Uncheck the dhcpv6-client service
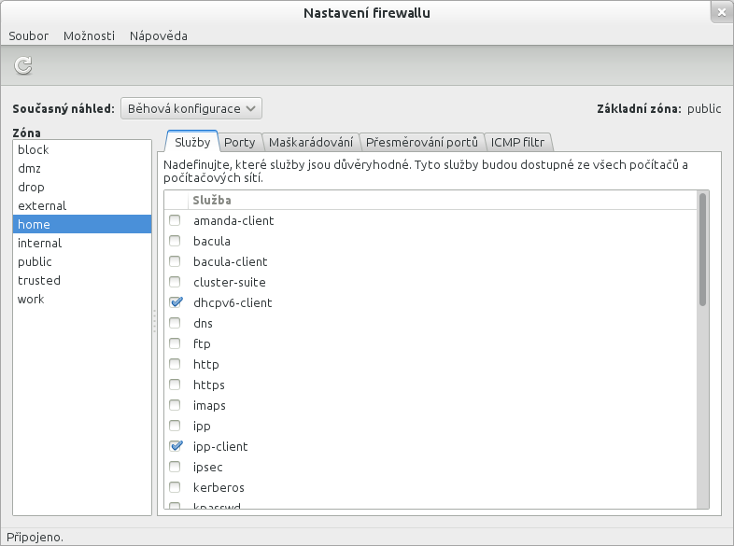Image resolution: width=734 pixels, height=546 pixels. pos(175,302)
